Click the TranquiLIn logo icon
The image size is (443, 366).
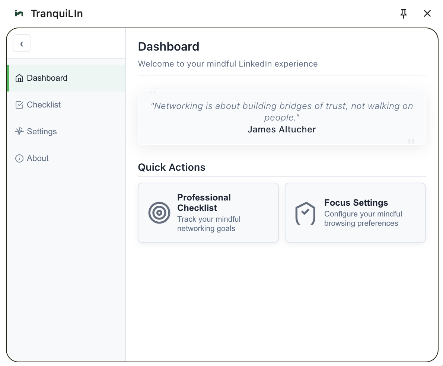[x=19, y=14]
